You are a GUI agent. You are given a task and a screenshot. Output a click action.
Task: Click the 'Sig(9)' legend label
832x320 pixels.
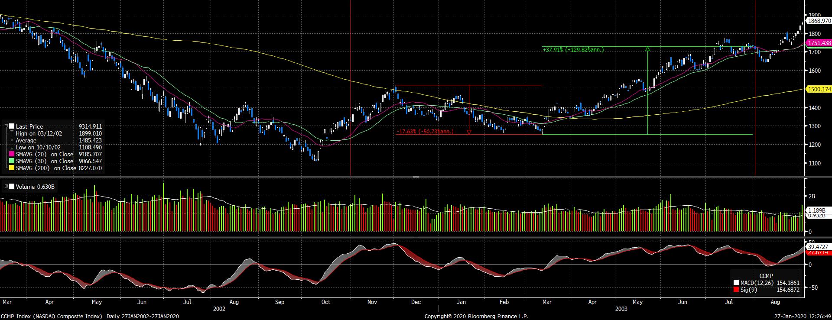[749, 290]
